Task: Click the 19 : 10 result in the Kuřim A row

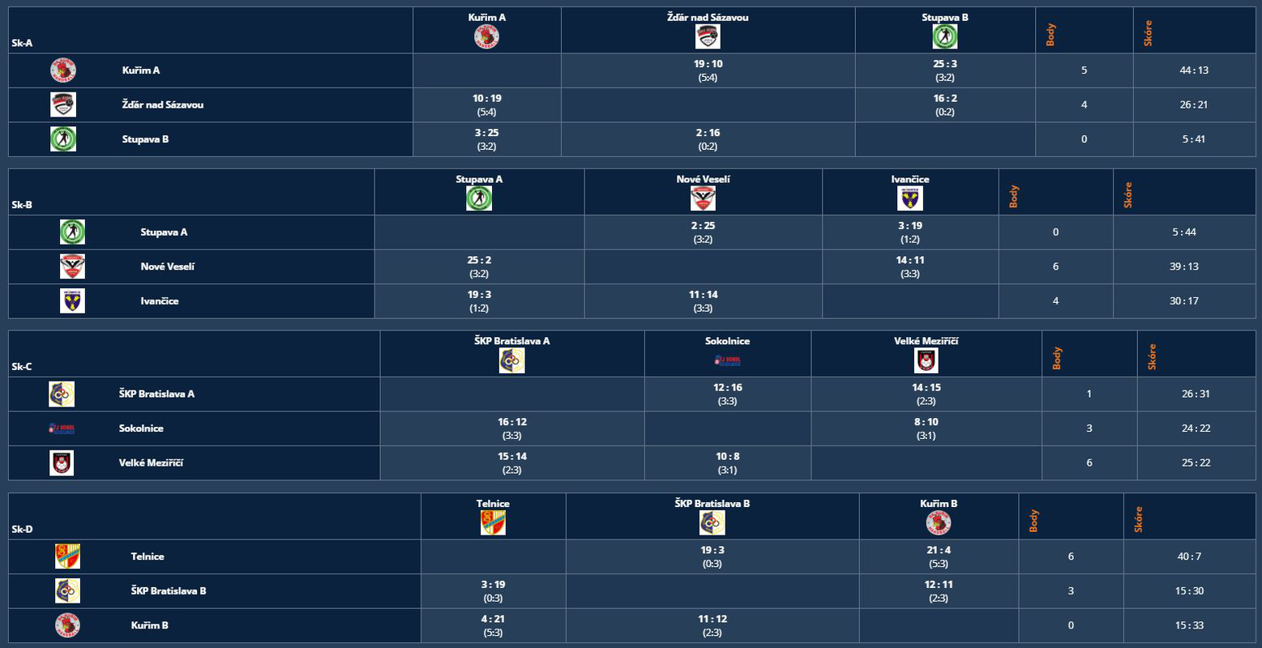Action: (708, 64)
